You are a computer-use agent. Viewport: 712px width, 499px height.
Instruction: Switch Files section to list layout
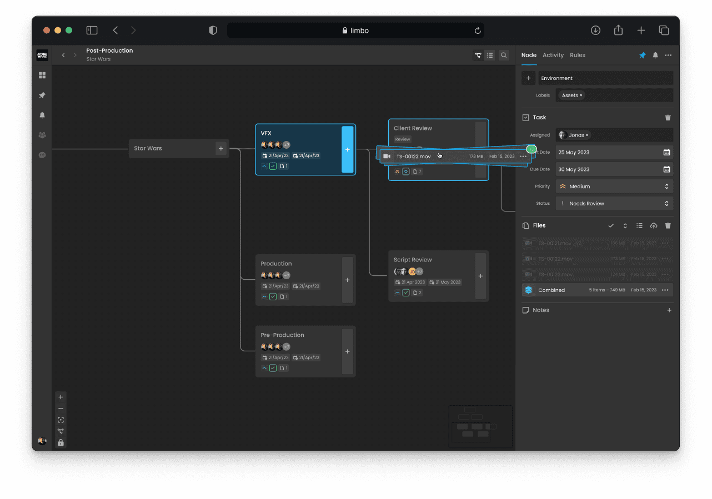(x=639, y=226)
